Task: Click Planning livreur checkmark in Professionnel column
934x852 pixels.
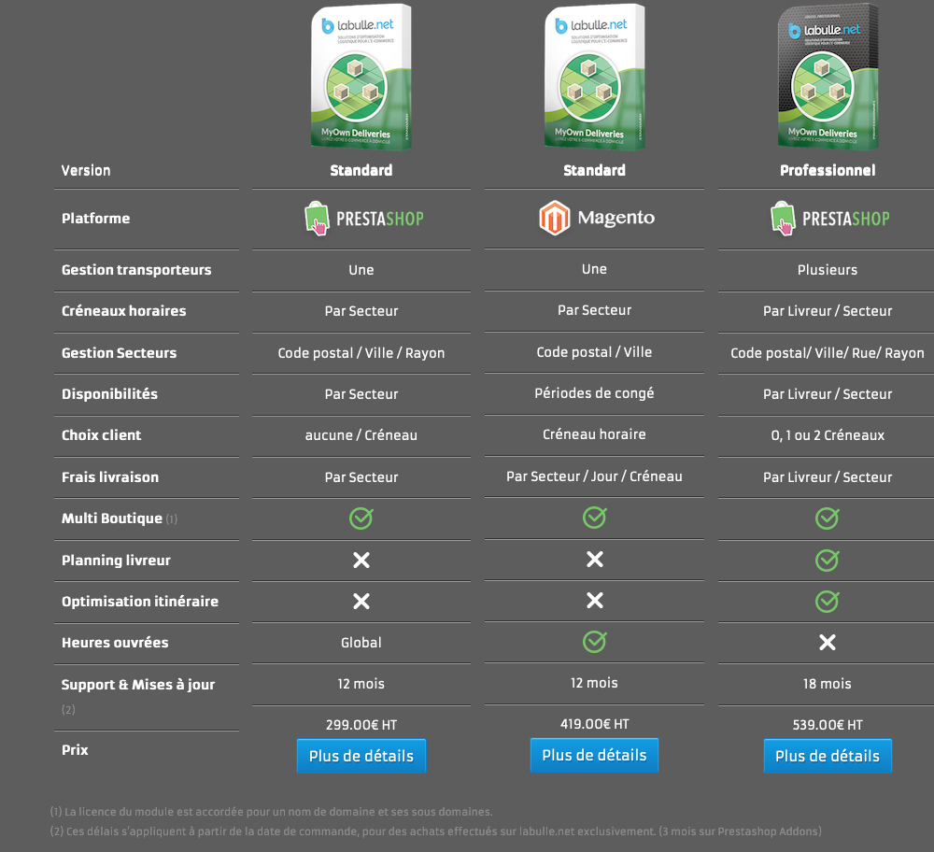Action: [x=828, y=560]
